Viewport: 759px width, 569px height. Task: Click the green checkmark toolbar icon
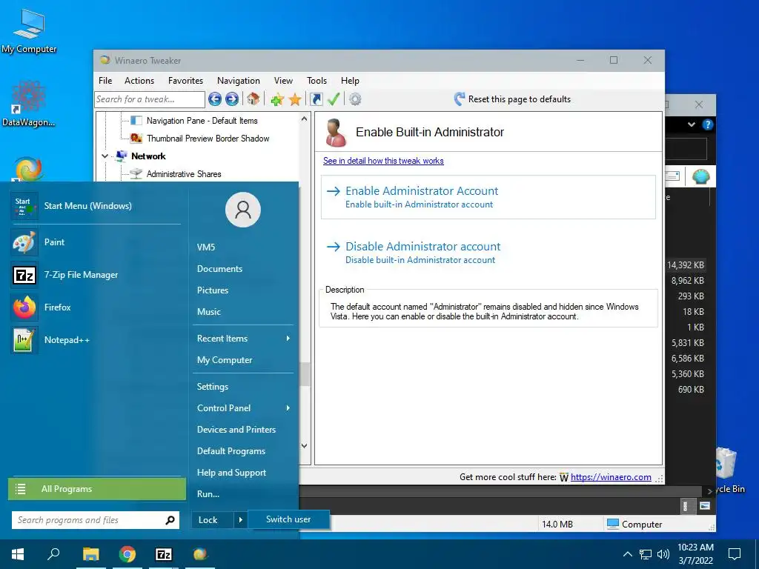click(x=334, y=99)
